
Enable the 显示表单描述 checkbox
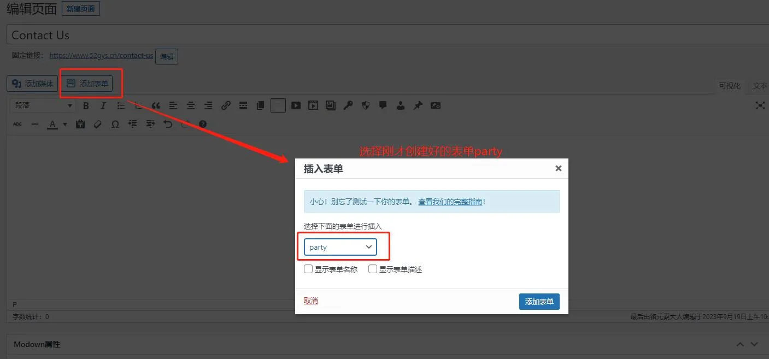tap(373, 269)
